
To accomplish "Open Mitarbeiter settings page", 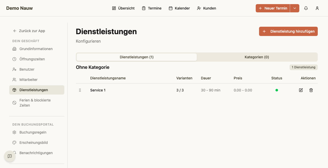I will [x=37, y=80].
